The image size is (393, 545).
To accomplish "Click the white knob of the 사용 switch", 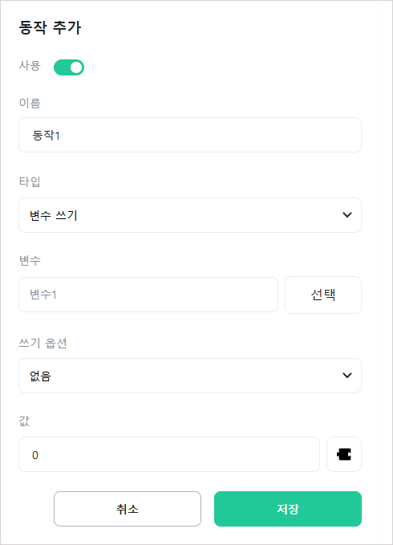I will coord(76,67).
